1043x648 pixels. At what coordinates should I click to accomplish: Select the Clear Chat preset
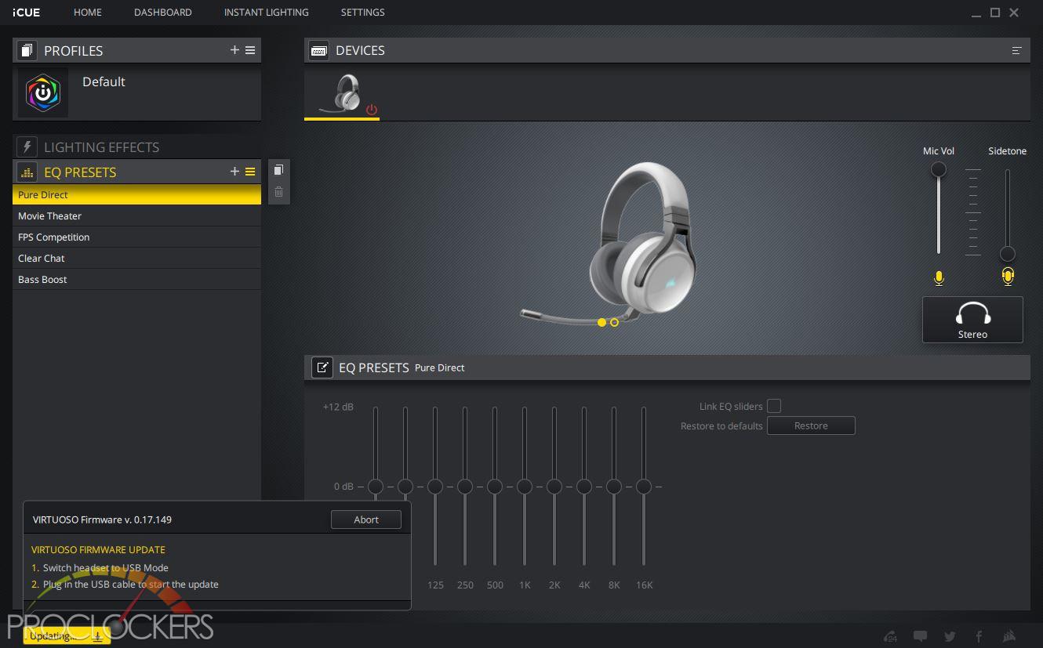coord(136,258)
